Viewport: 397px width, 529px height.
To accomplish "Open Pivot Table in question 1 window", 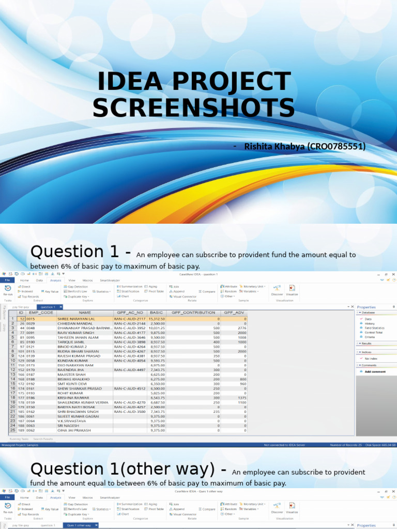I will (x=154, y=291).
